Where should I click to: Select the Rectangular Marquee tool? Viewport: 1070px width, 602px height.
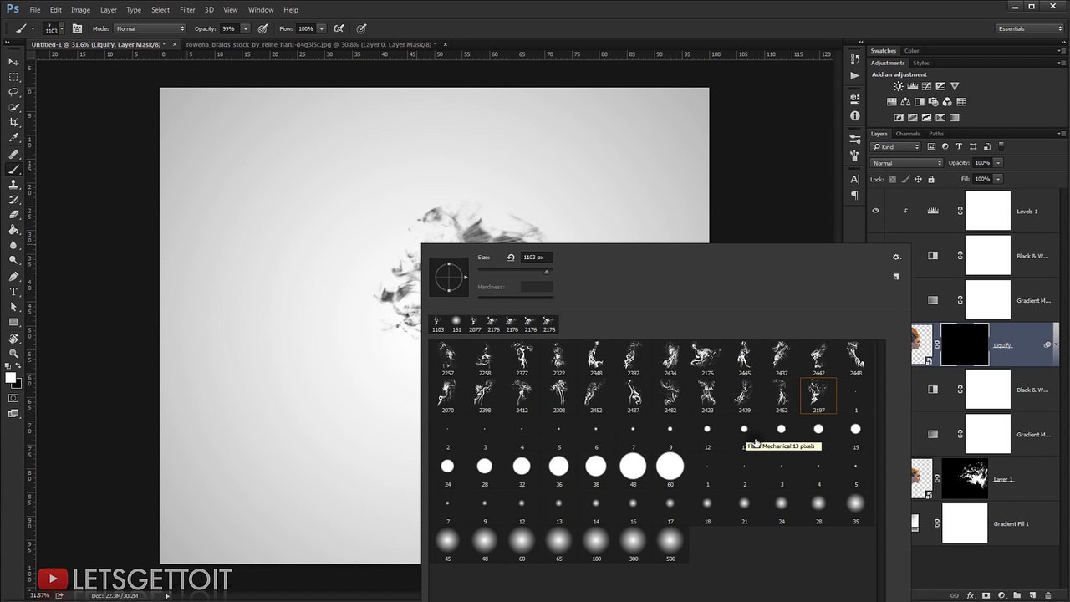click(13, 77)
